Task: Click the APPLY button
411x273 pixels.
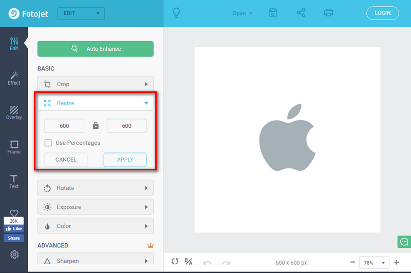Action: [x=125, y=160]
